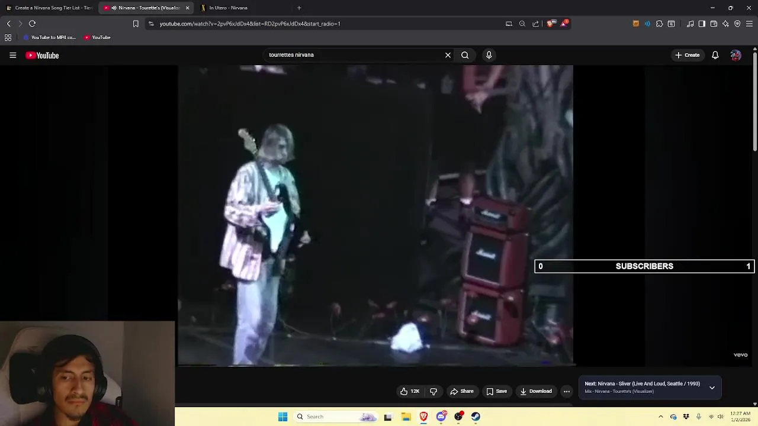Open more actions three-dot menu
Viewport: 758px width, 426px height.
[567, 391]
